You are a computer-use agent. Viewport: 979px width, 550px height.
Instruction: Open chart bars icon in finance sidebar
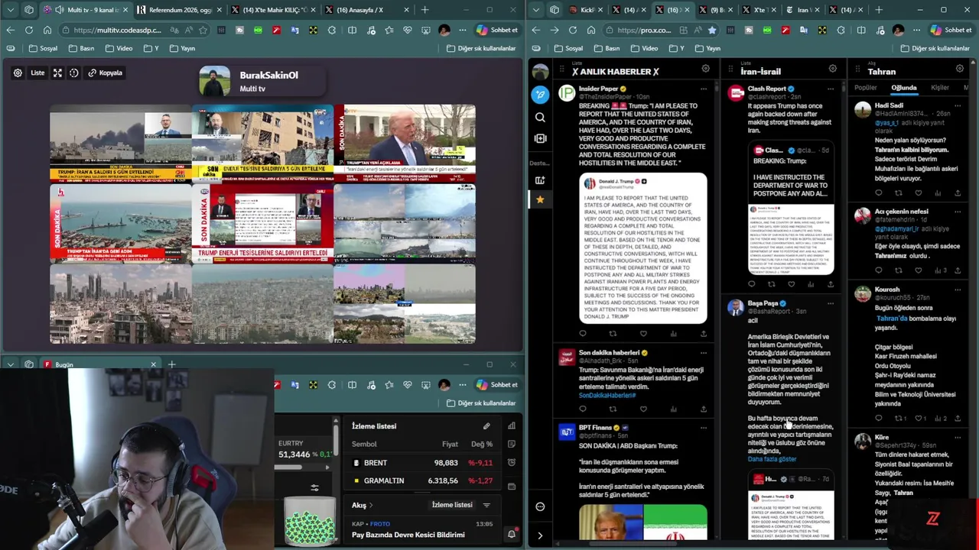[512, 426]
